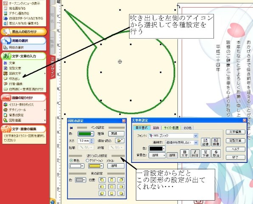Open the イラスト・素材ボックス icon
The image size is (253, 204).
click(x=6, y=104)
